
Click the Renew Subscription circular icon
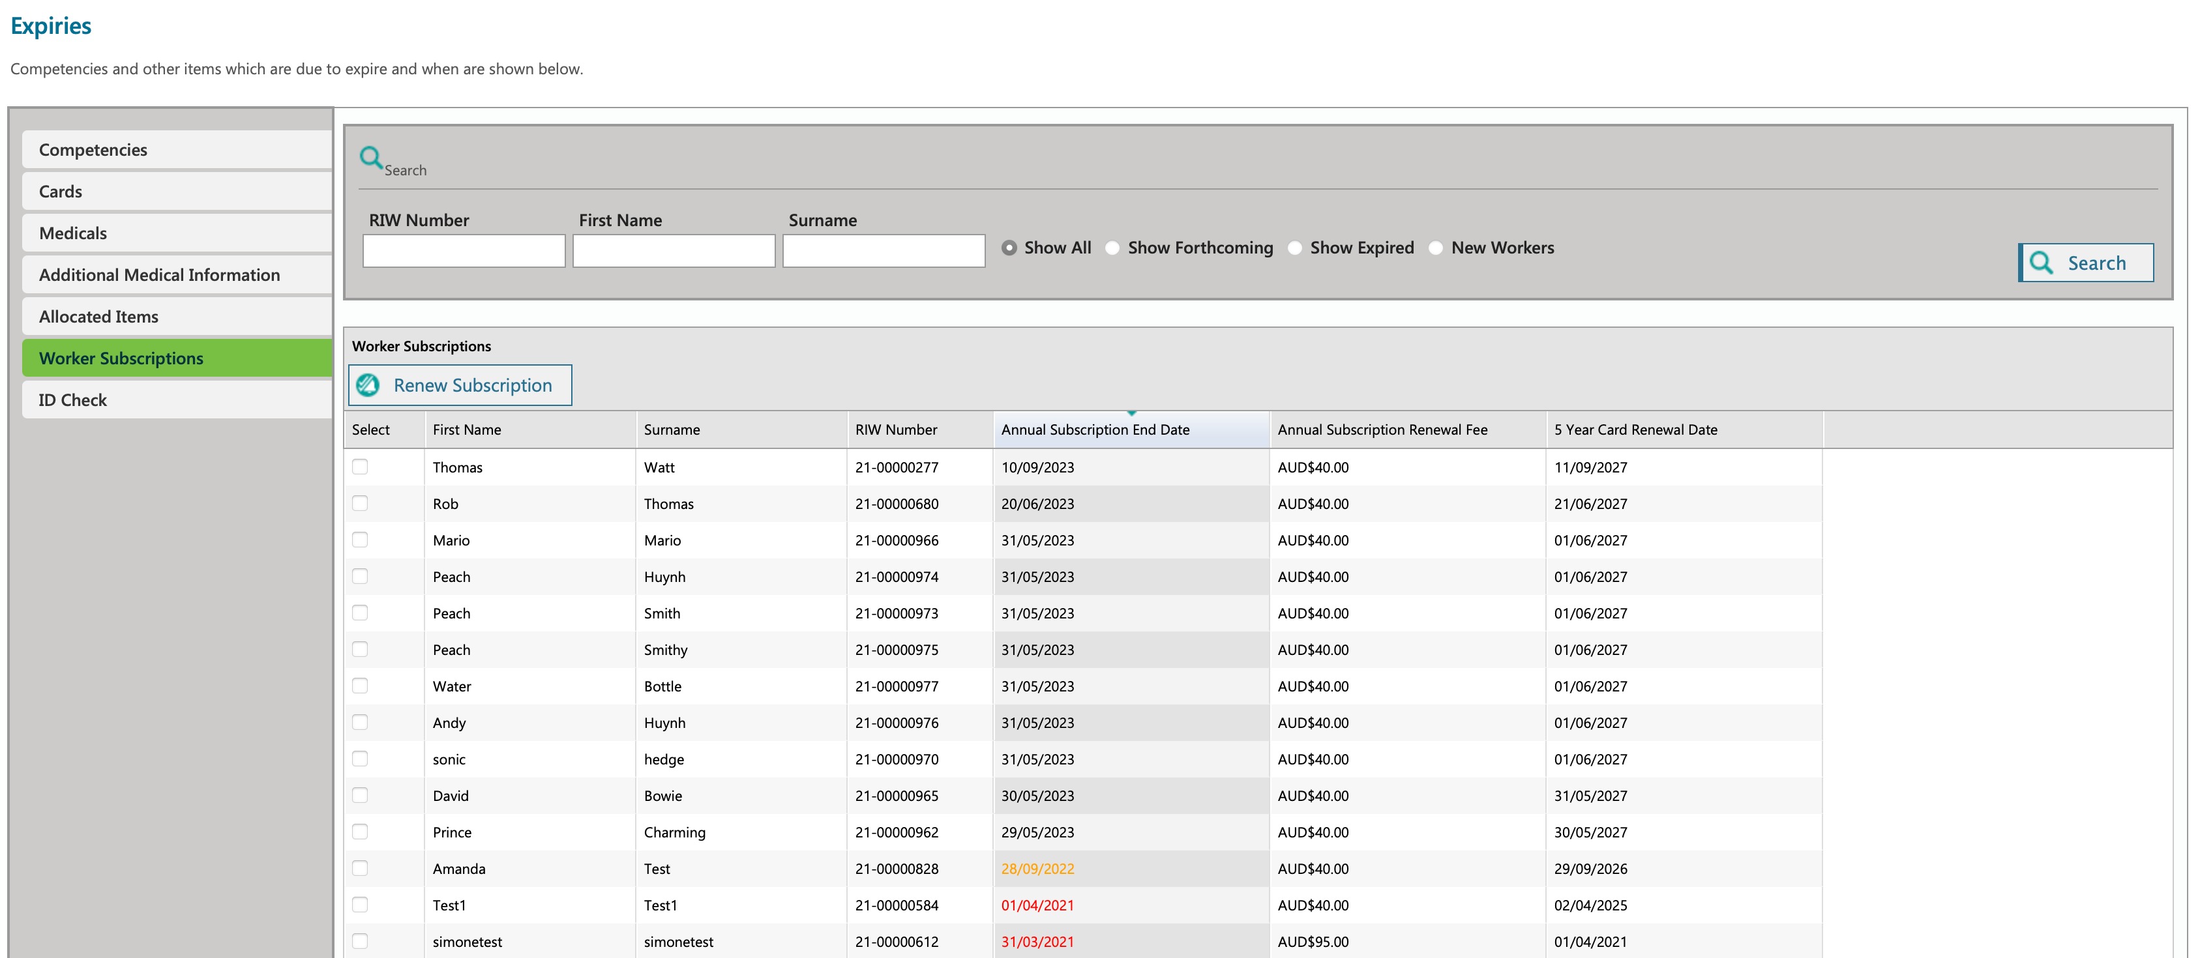tap(368, 385)
